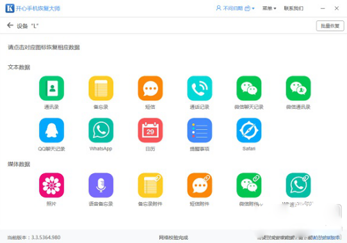Click the WhatsApp icon under text data
Screen dimensions: 347x243
tap(101, 130)
